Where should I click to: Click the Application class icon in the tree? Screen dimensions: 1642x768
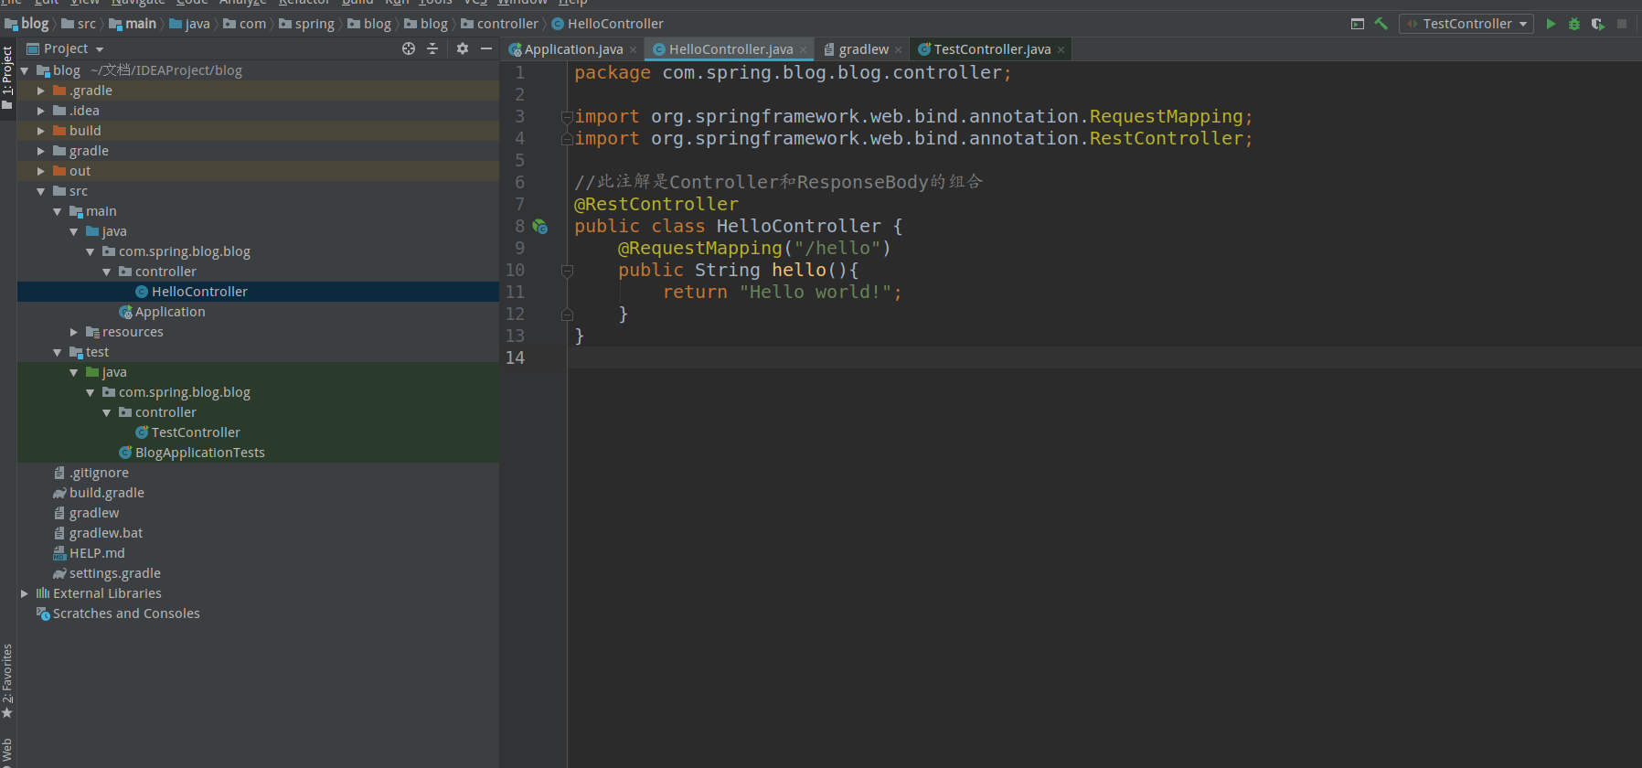126,312
